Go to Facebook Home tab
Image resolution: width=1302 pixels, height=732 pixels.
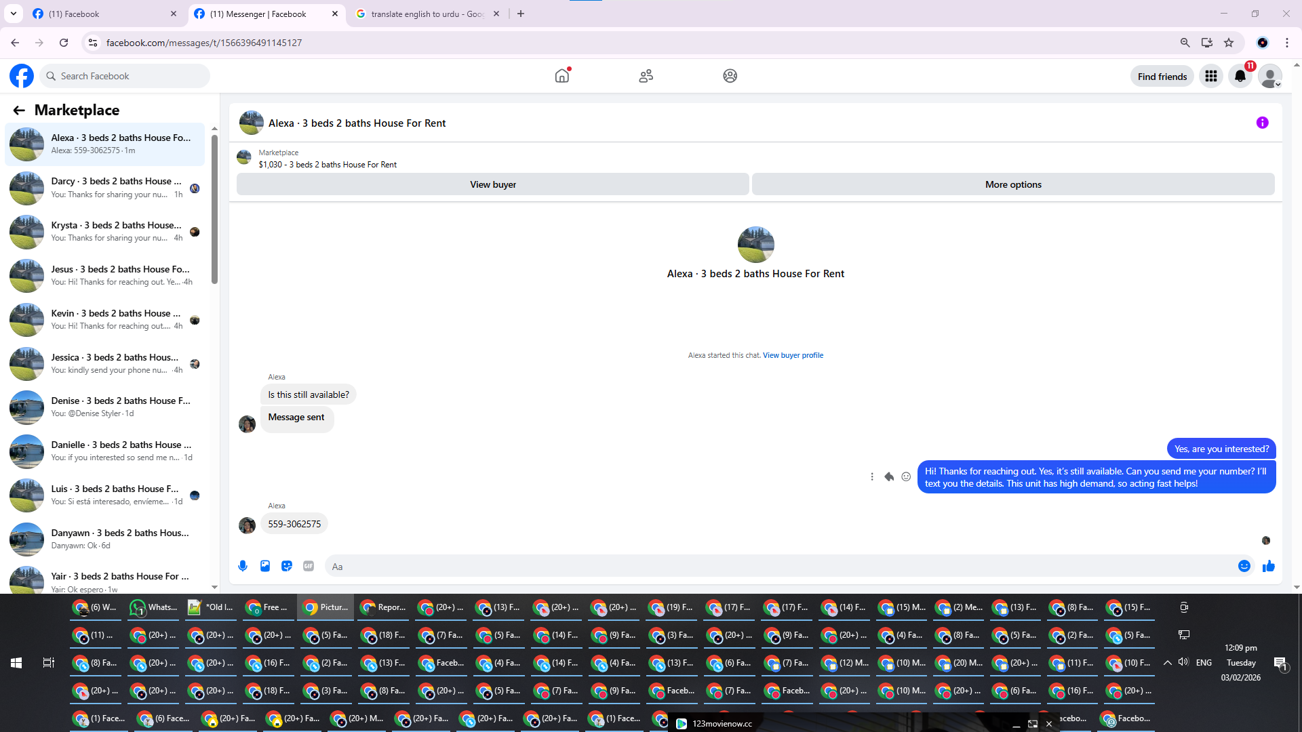click(562, 76)
